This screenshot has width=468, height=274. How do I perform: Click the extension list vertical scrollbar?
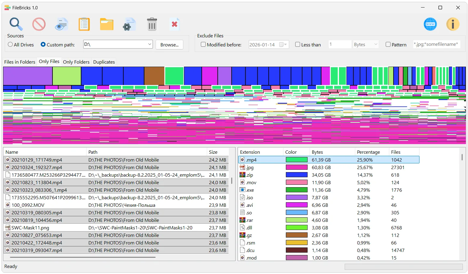pyautogui.click(x=462, y=157)
